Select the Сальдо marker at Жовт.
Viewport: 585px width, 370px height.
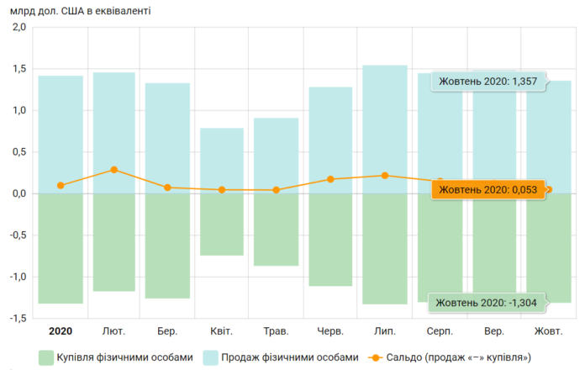[549, 189]
